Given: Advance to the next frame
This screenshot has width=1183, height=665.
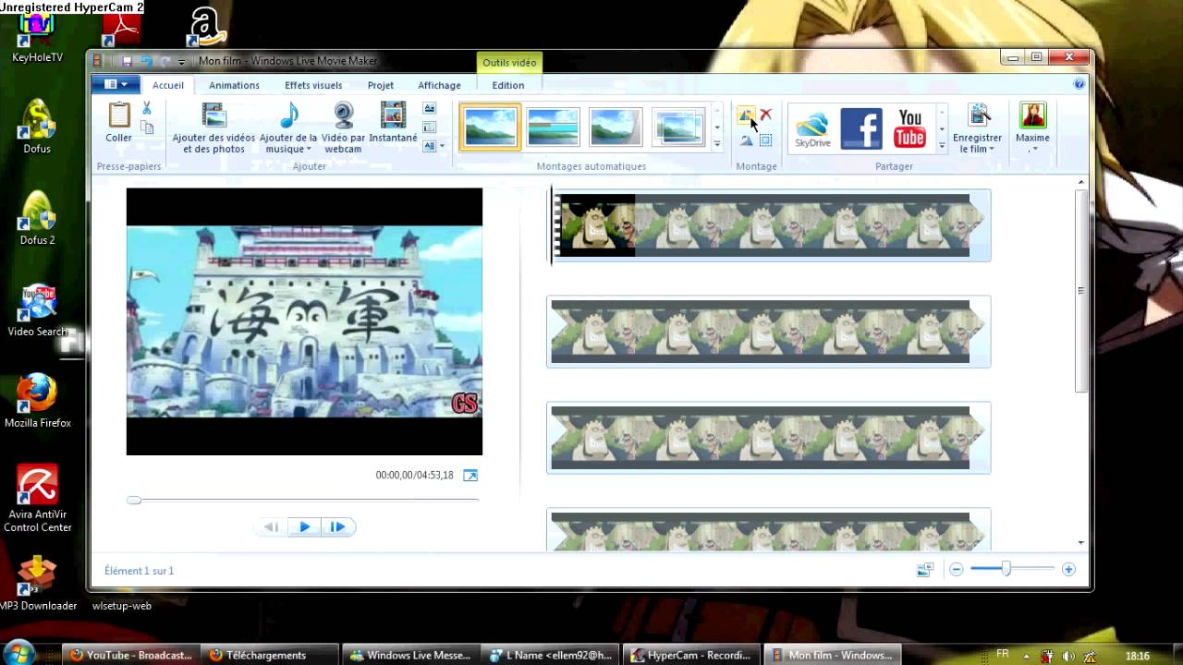Looking at the screenshot, I should pos(337,526).
